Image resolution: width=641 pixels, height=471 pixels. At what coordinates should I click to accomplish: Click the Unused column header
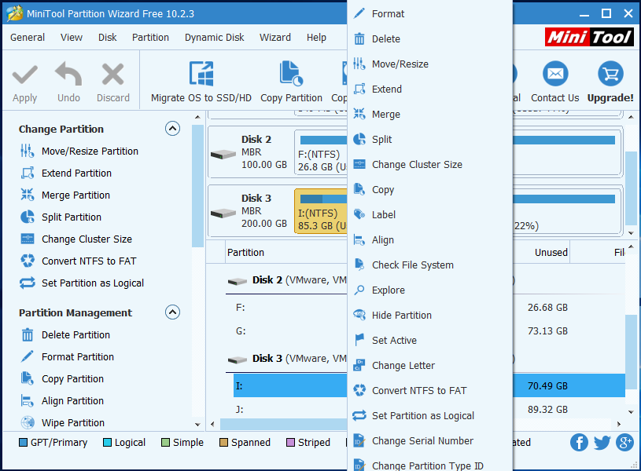click(x=541, y=253)
